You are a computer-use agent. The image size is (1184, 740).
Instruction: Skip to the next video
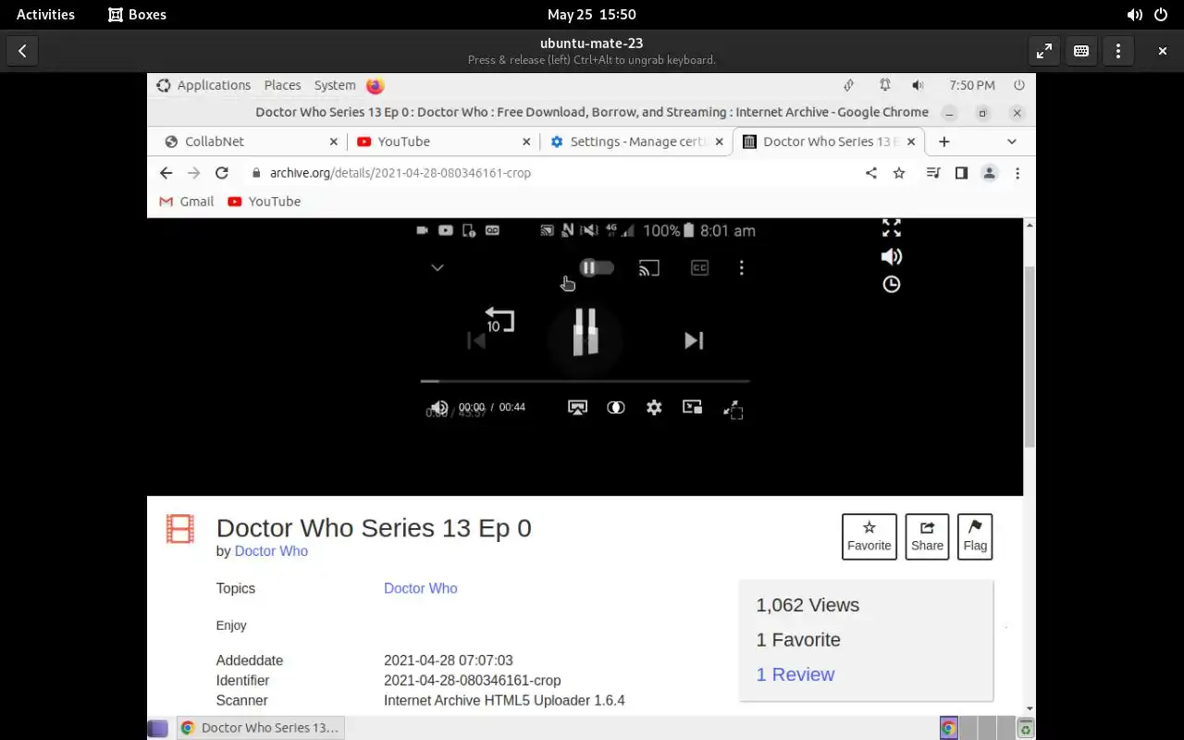click(x=694, y=340)
